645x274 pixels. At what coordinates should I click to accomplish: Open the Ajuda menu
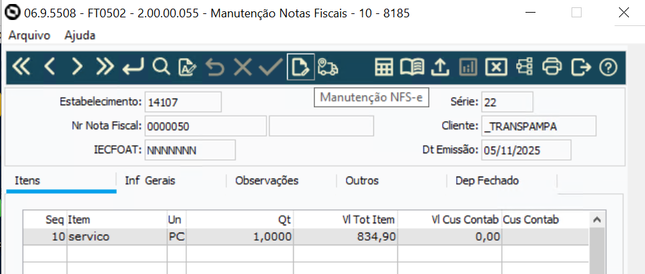[x=80, y=35]
